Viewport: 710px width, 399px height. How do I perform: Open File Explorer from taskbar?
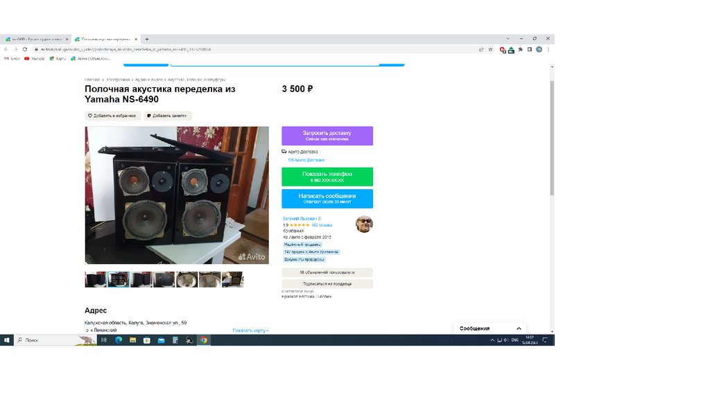[132, 340]
